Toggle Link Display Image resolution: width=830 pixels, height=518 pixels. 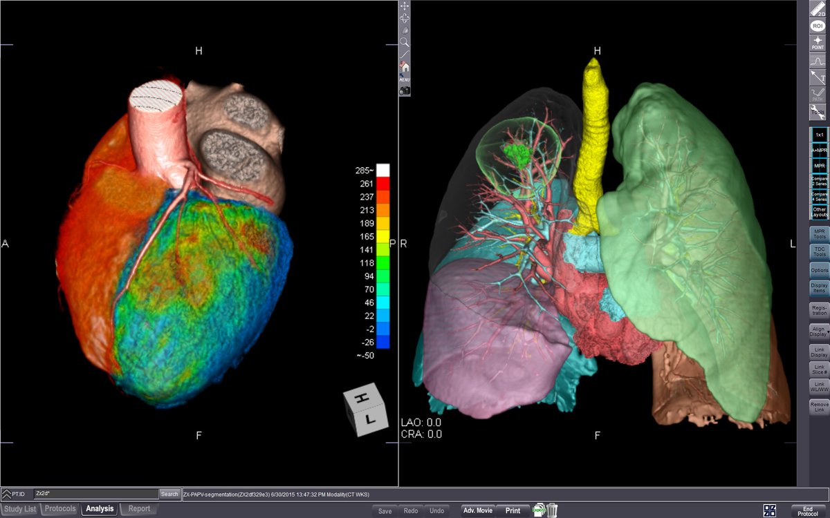pos(819,352)
